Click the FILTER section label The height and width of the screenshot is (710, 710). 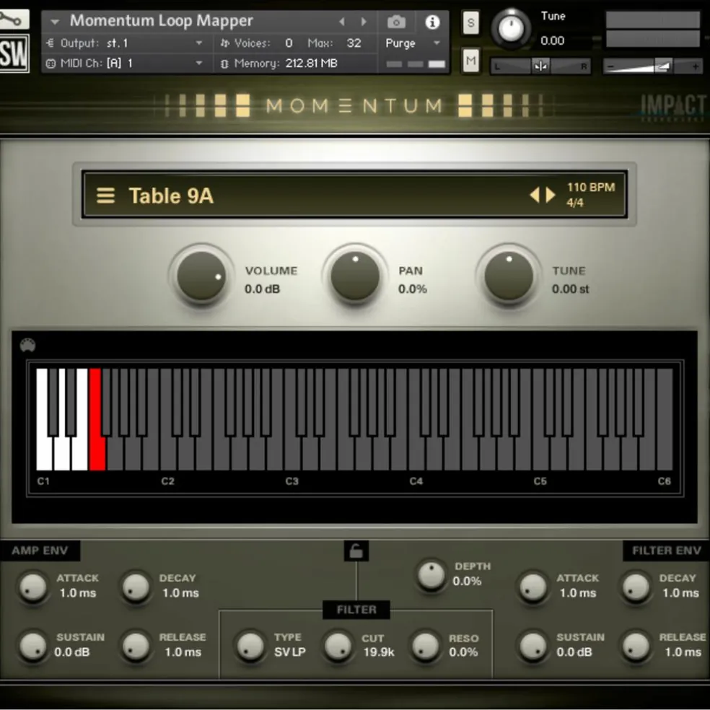pos(356,610)
